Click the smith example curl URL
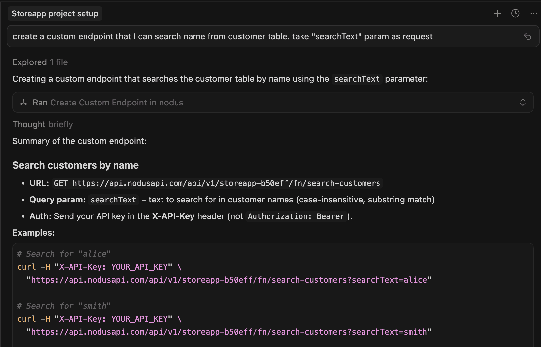Image resolution: width=541 pixels, height=347 pixels. click(x=228, y=332)
